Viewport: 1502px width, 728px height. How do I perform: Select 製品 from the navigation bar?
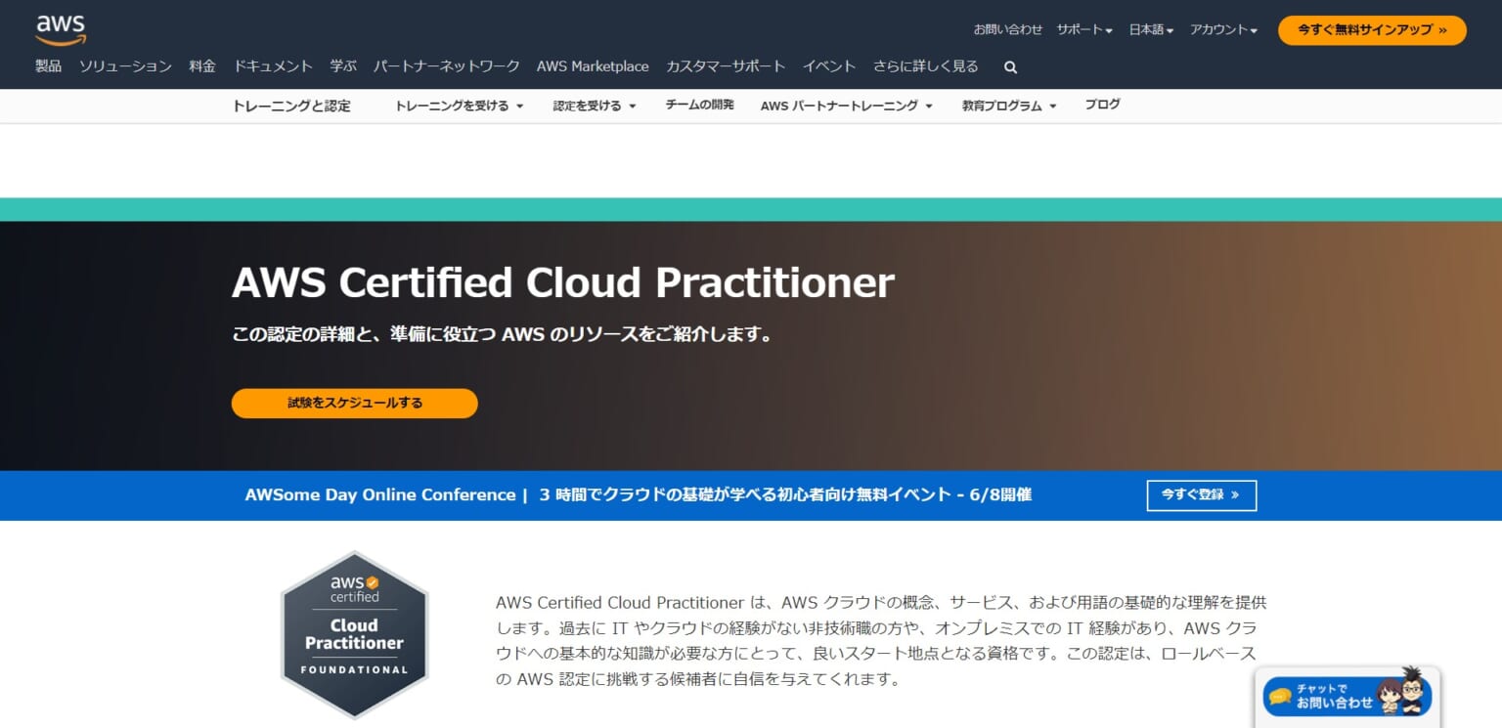point(47,66)
